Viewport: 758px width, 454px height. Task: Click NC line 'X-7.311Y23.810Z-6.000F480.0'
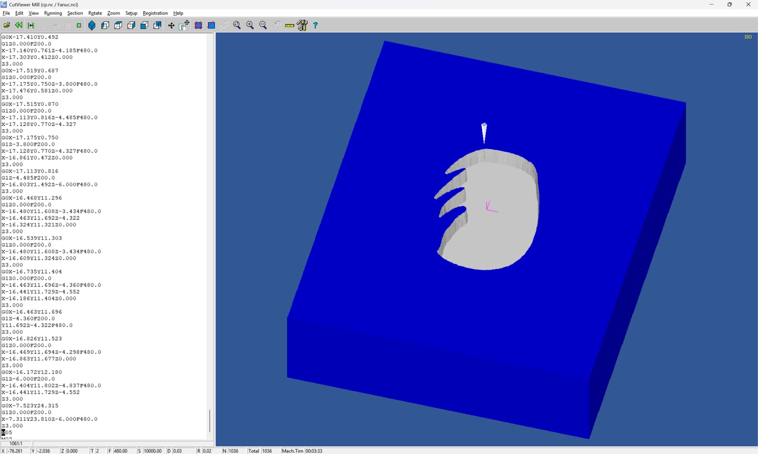(49, 419)
